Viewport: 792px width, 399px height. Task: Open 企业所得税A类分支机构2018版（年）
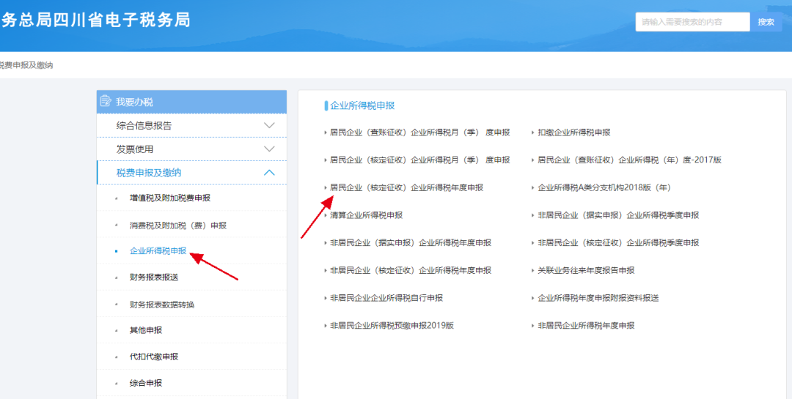click(604, 187)
